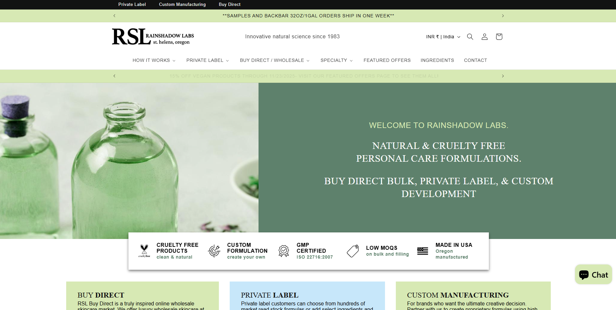View the shopping cart icon

[x=499, y=37]
